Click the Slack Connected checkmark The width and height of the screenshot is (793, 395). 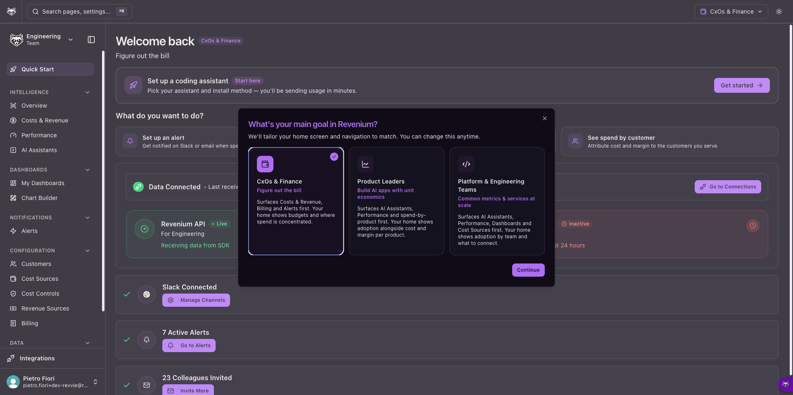point(127,294)
